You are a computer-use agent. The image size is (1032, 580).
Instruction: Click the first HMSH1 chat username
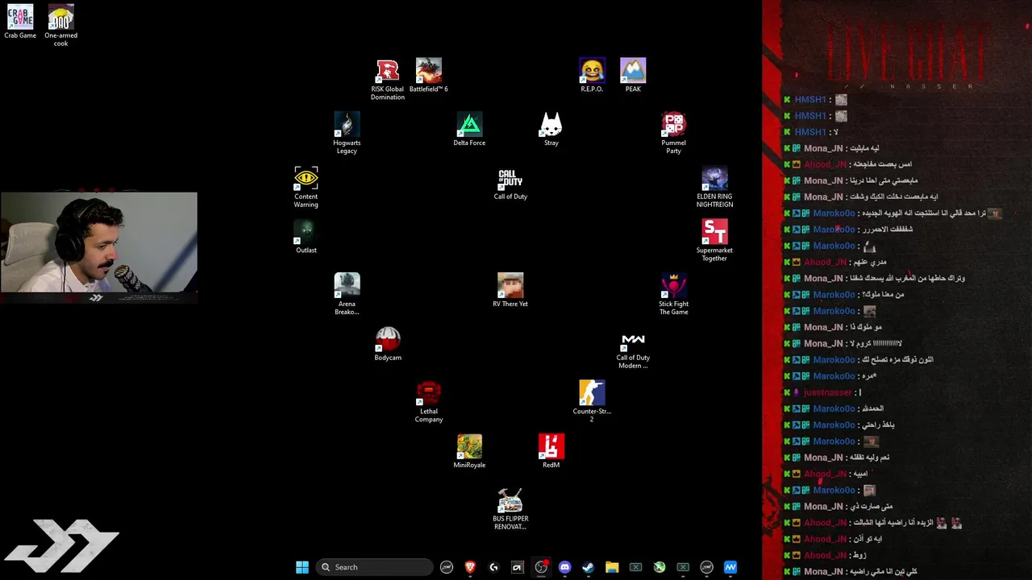(x=810, y=100)
